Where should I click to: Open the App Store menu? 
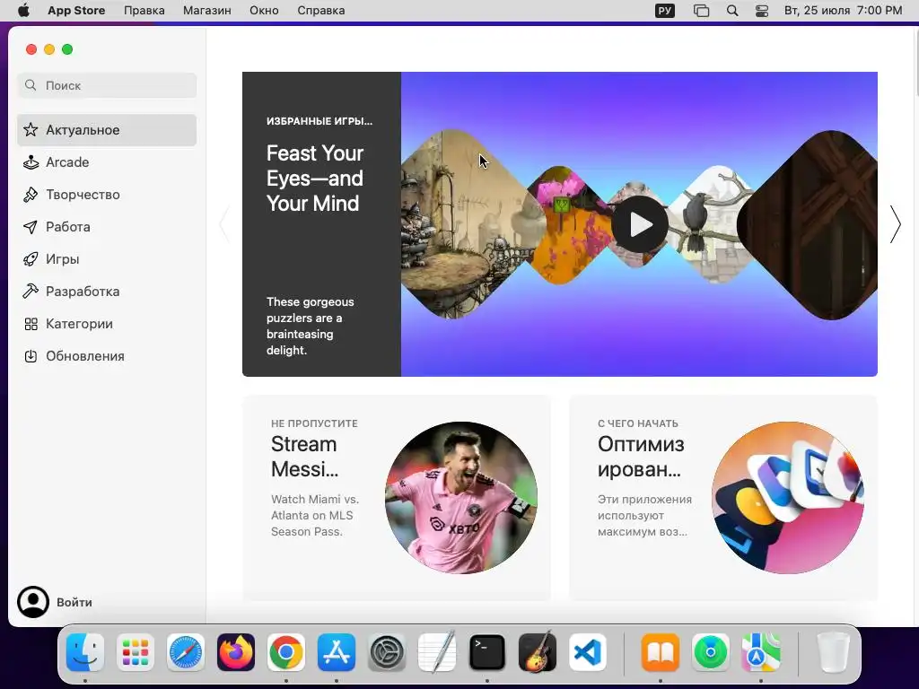pyautogui.click(x=76, y=11)
